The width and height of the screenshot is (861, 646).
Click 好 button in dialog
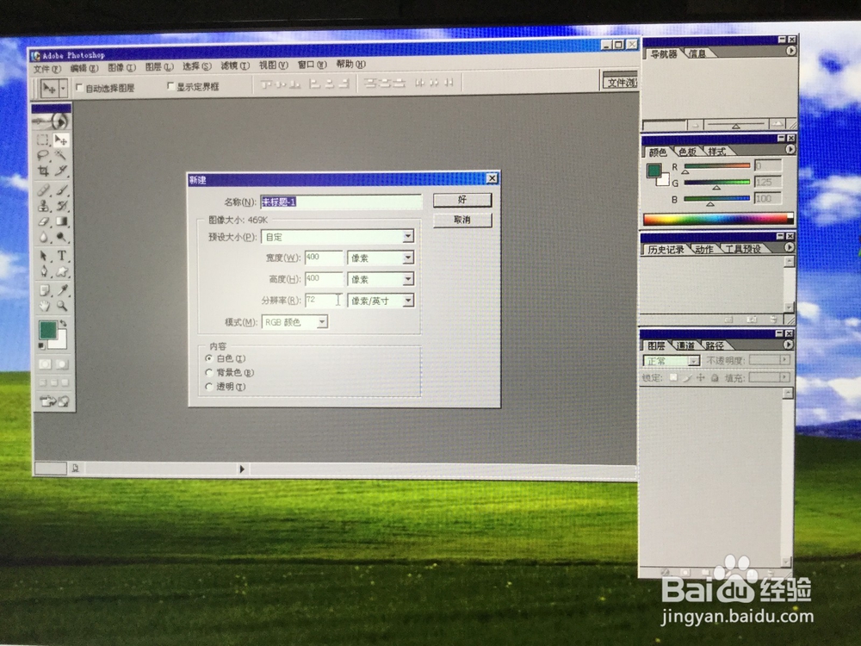(462, 200)
